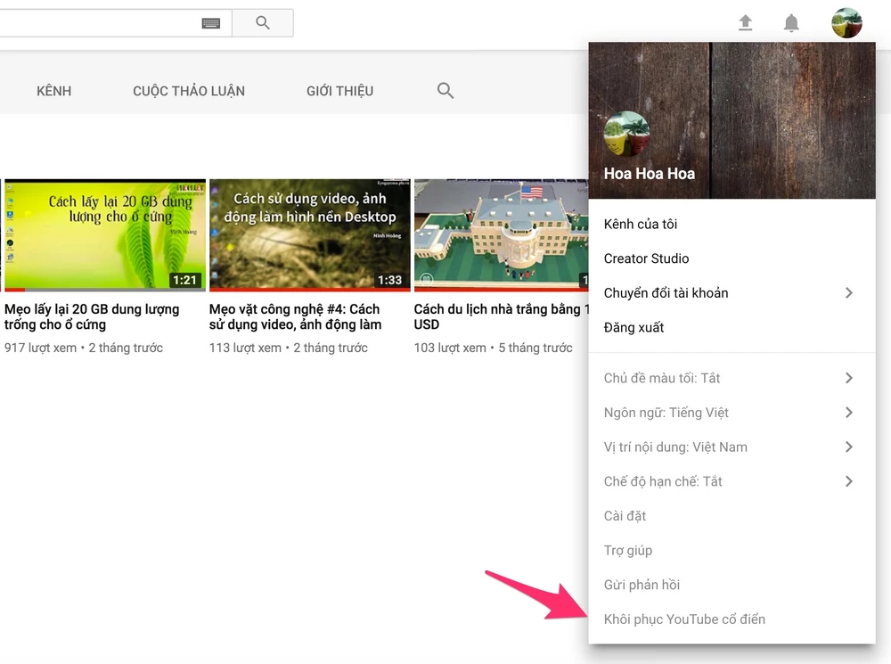
Task: Expand Ngôn ngữ: Tiếng Việt option
Action: 731,413
